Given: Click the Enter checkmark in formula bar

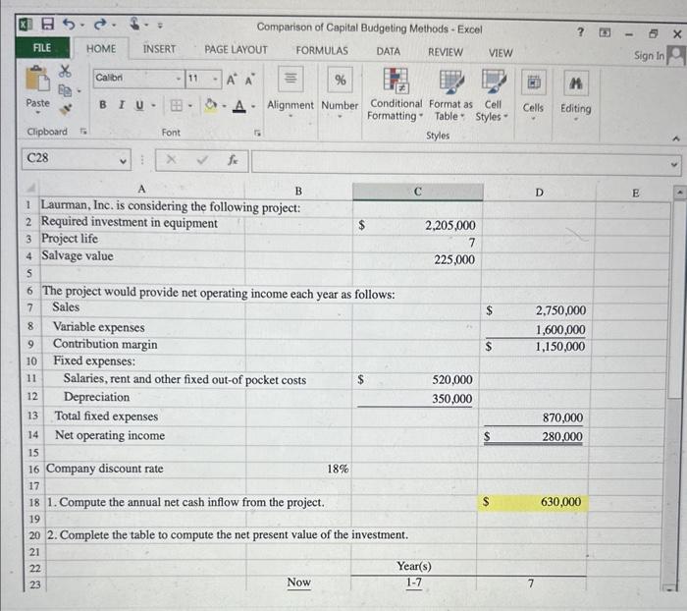Looking at the screenshot, I should click(202, 160).
